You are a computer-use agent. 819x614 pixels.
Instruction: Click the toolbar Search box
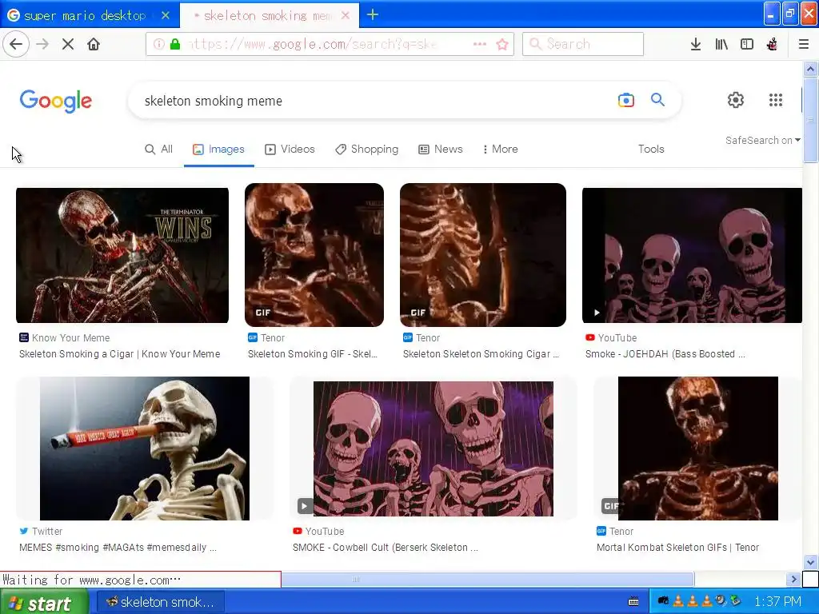pyautogui.click(x=583, y=45)
